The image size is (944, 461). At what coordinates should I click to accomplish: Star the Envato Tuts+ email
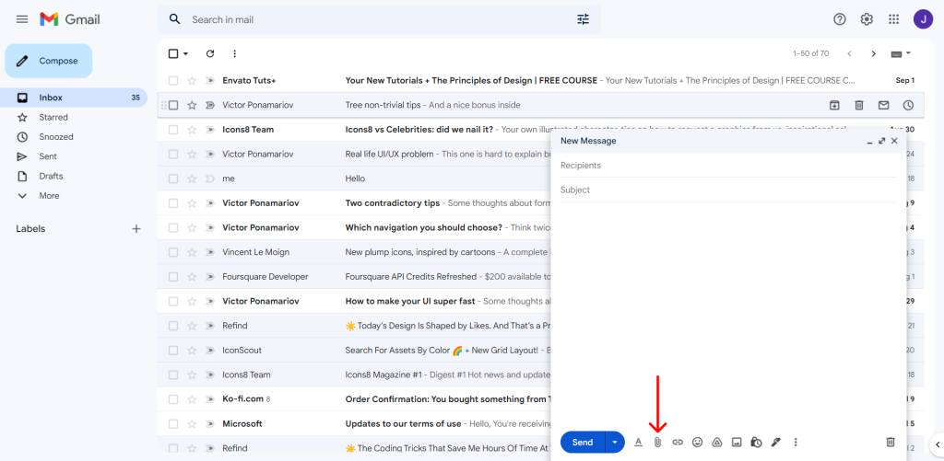coord(192,81)
